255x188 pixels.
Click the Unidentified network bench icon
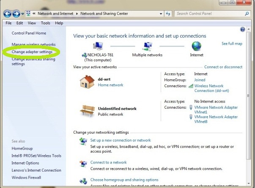point(86,110)
